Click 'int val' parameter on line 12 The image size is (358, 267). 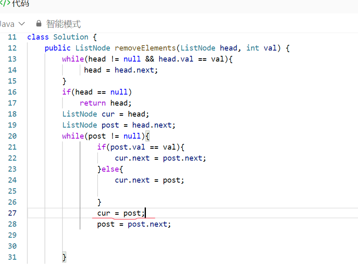261,48
